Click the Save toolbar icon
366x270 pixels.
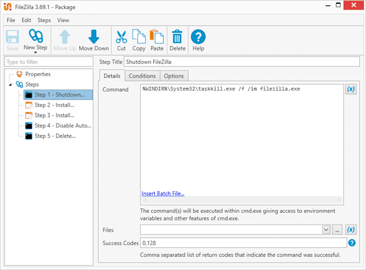click(x=12, y=37)
